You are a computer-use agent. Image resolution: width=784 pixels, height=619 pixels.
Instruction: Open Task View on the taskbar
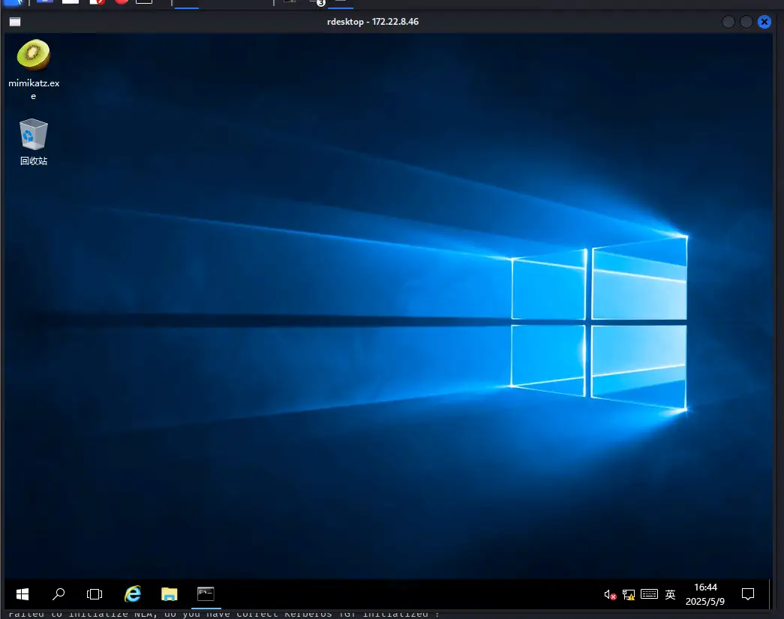pos(94,594)
